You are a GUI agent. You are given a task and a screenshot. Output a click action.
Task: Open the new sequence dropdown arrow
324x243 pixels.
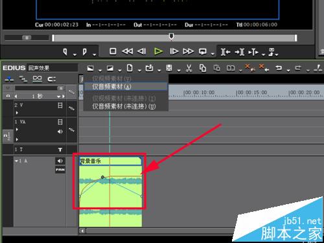pos(139,71)
